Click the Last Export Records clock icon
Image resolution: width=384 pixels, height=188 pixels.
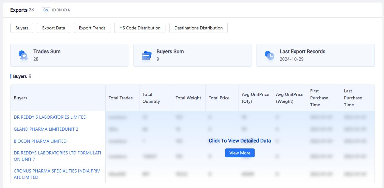pyautogui.click(x=269, y=55)
